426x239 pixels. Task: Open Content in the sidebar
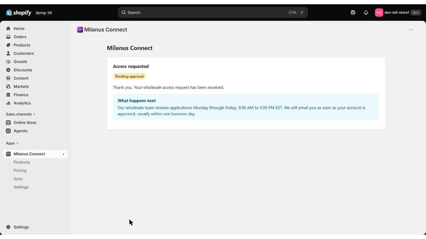[x=35, y=78]
